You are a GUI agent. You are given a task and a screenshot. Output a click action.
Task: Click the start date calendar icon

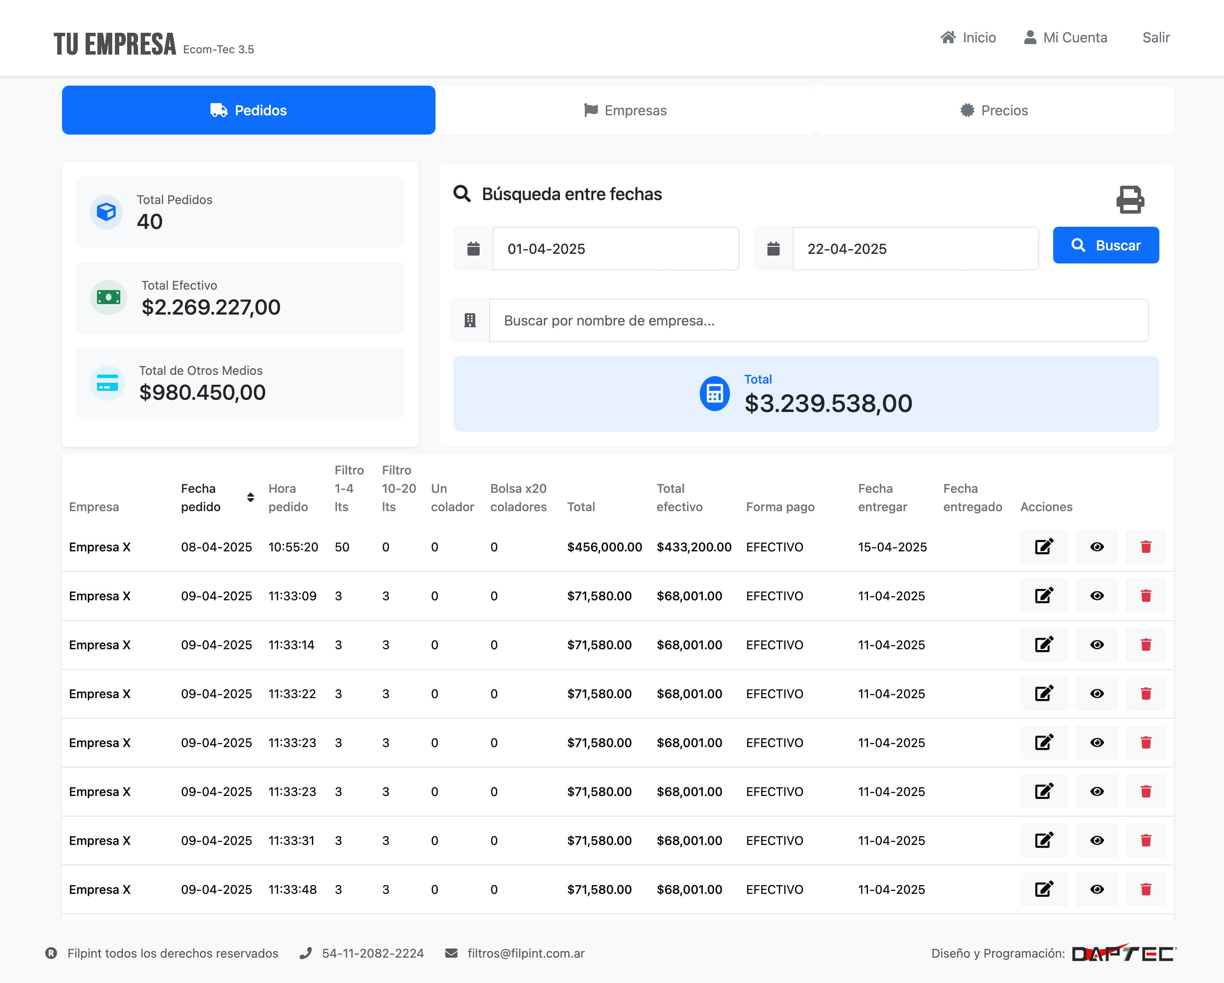[x=473, y=249]
